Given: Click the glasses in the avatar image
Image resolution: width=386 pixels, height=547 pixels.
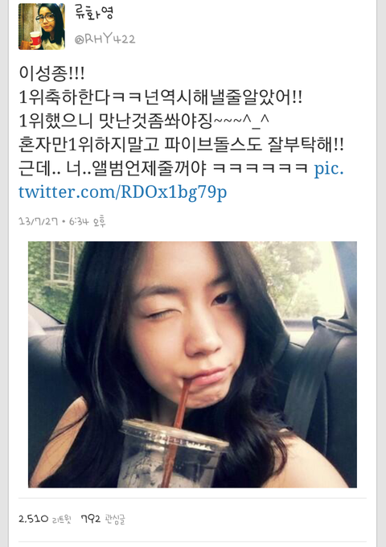Looking at the screenshot, I should click(x=45, y=19).
